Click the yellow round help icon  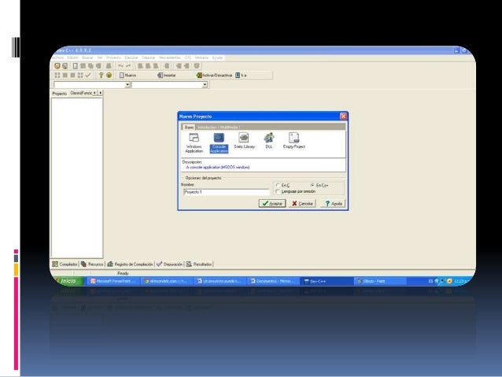coord(109,76)
